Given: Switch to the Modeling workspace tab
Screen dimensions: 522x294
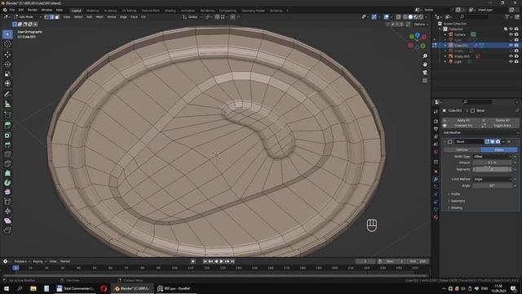Looking at the screenshot, I should coord(92,11).
